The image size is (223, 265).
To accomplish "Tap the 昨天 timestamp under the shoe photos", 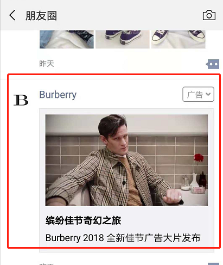I will pos(47,64).
